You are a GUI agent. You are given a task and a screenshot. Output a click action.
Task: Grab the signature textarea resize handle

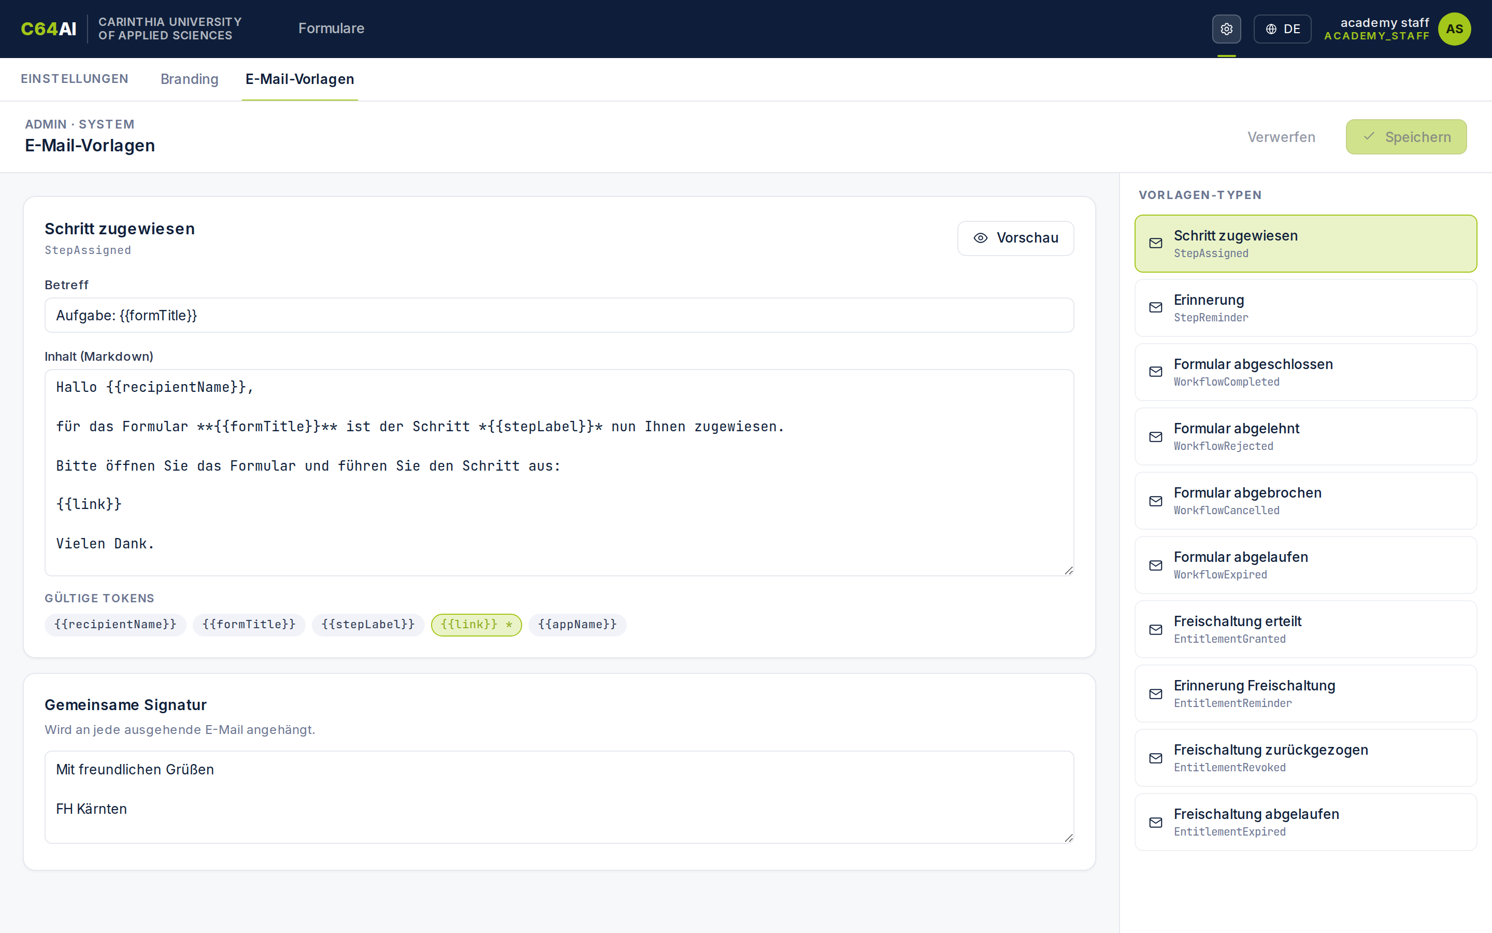pyautogui.click(x=1068, y=838)
